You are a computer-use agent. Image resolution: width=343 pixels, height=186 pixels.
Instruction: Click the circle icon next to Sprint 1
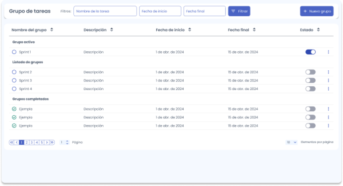point(14,52)
